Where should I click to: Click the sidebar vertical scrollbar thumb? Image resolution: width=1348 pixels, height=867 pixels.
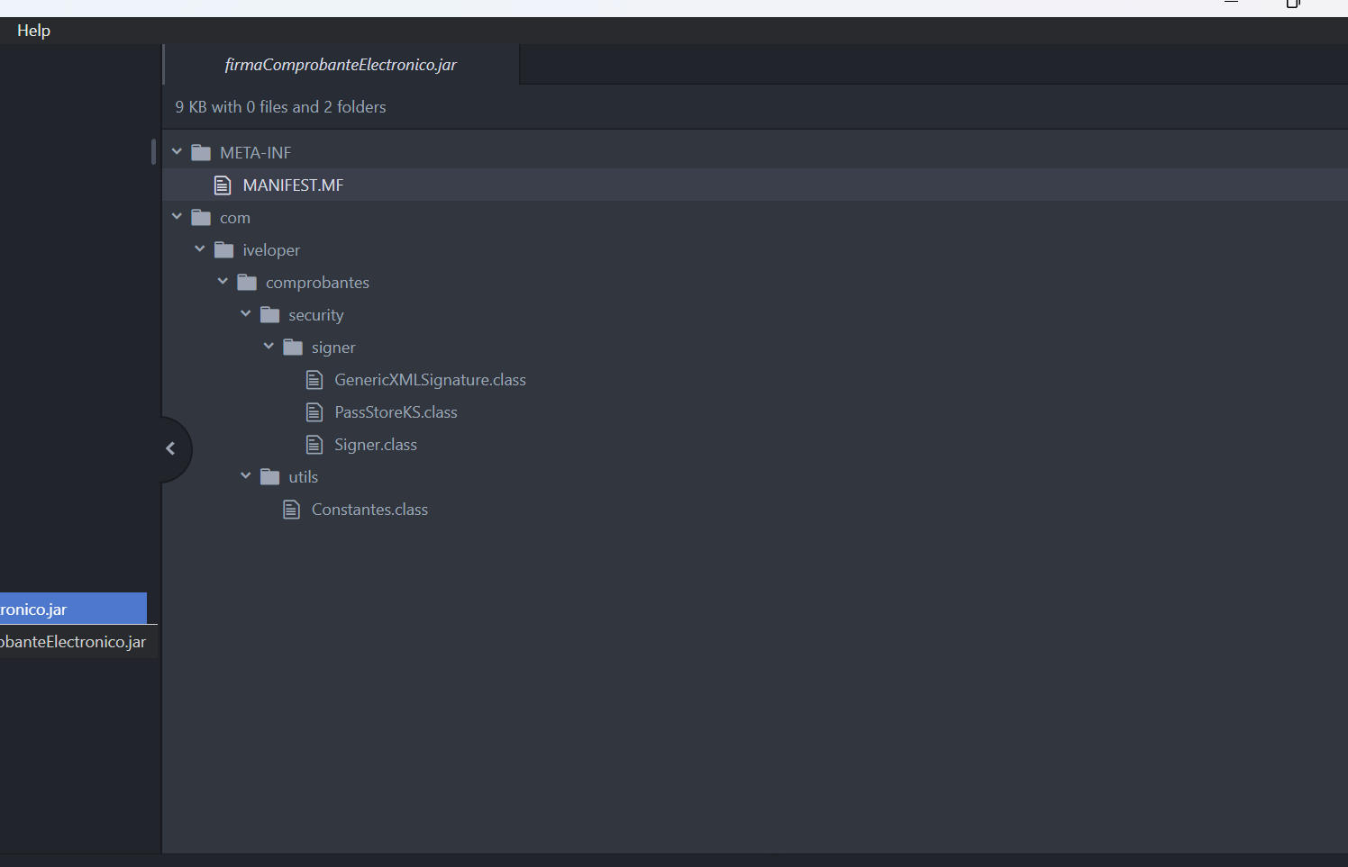153,151
